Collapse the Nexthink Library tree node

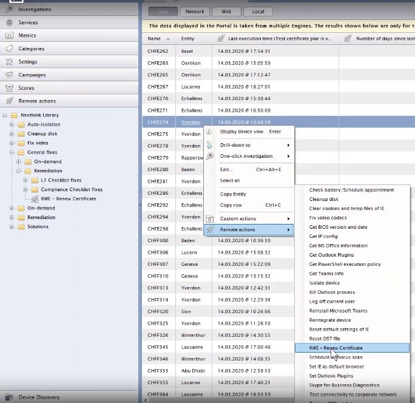pos(5,115)
